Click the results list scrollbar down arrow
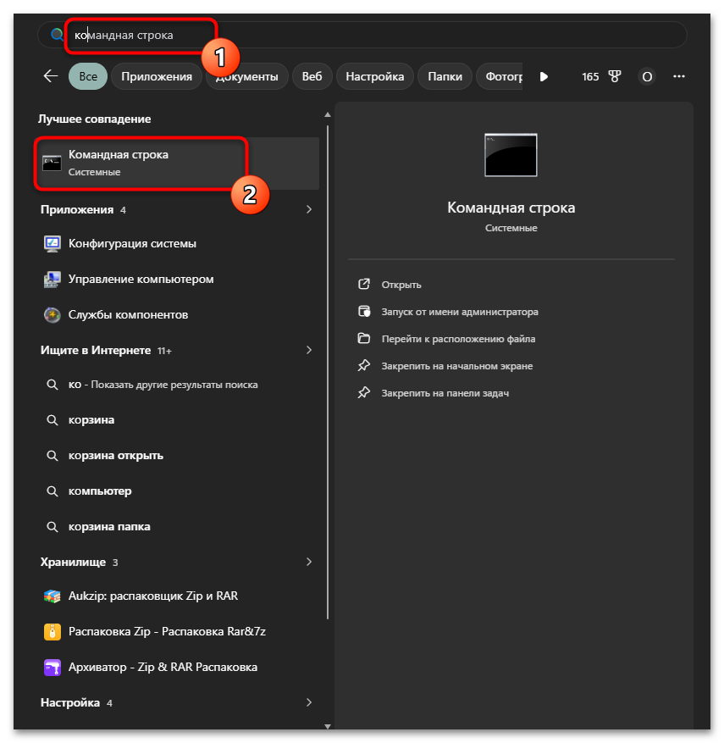 327,726
